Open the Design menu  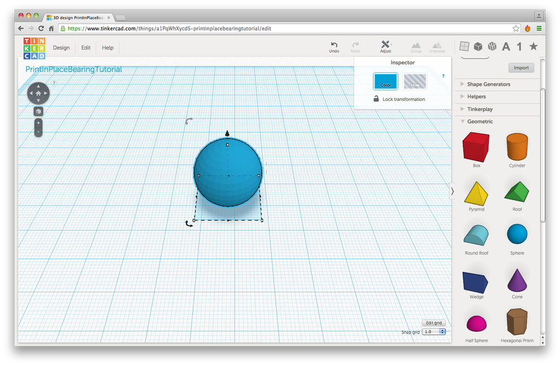pos(61,48)
